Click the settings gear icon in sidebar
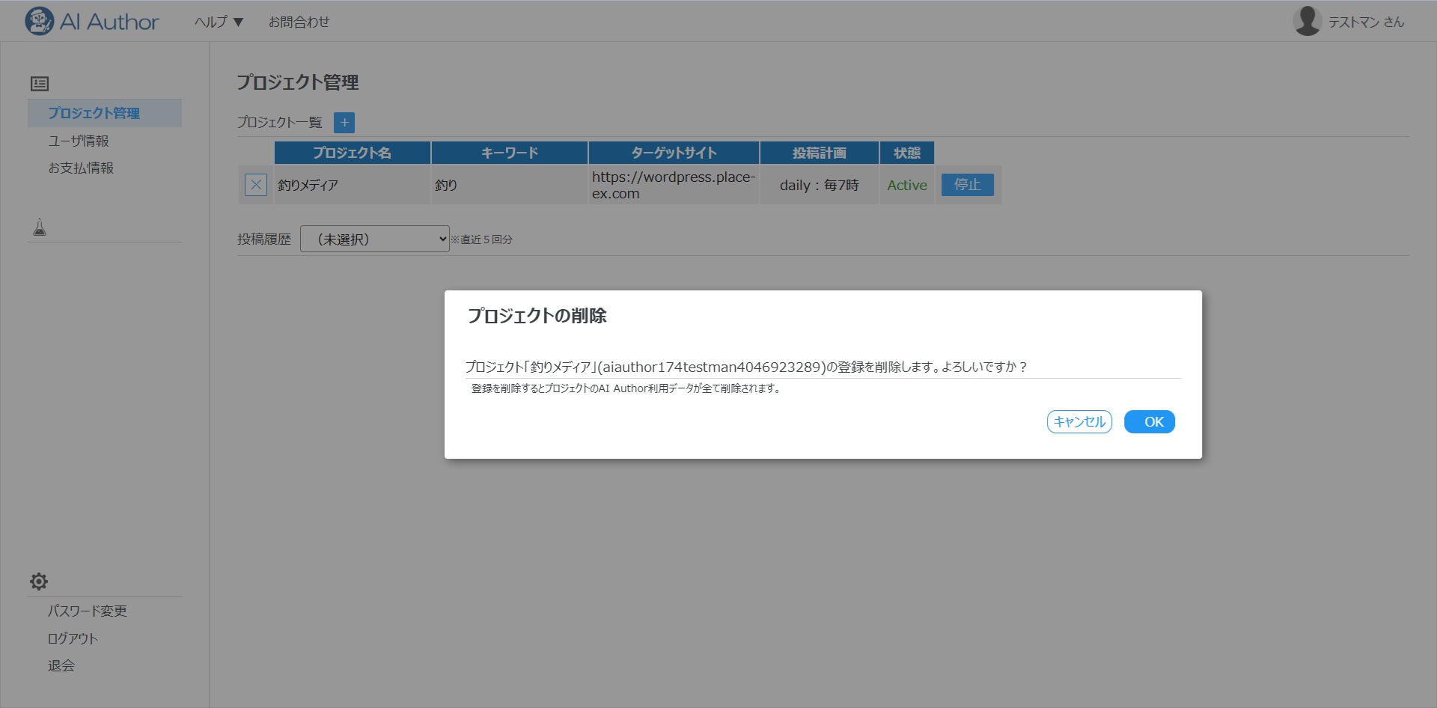The height and width of the screenshot is (708, 1437). tap(39, 582)
